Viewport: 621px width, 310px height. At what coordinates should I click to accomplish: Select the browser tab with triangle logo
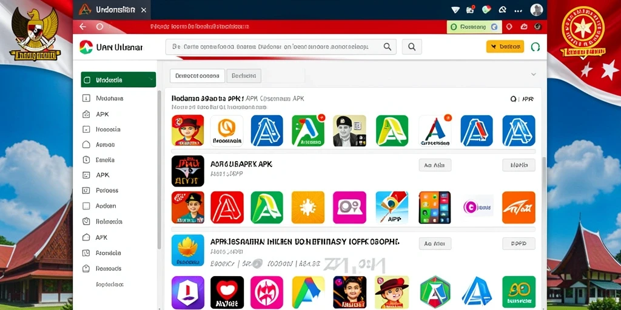113,10
